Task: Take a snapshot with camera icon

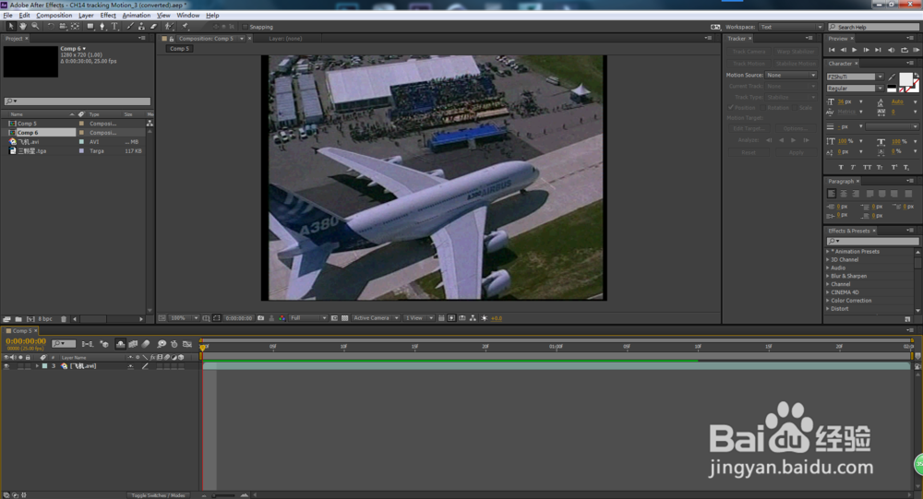Action: pyautogui.click(x=261, y=318)
